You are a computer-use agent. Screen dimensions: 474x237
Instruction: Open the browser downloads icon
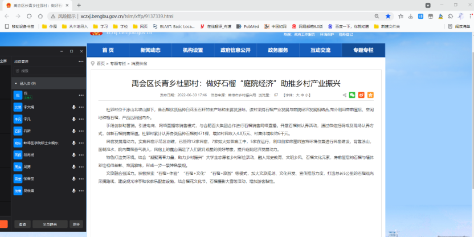[411, 17]
